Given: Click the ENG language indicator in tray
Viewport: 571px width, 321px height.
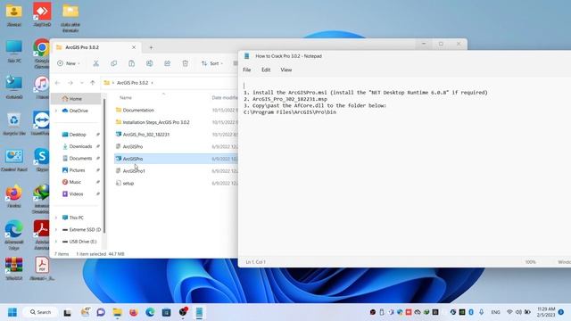Looking at the screenshot, I should pyautogui.click(x=496, y=312).
